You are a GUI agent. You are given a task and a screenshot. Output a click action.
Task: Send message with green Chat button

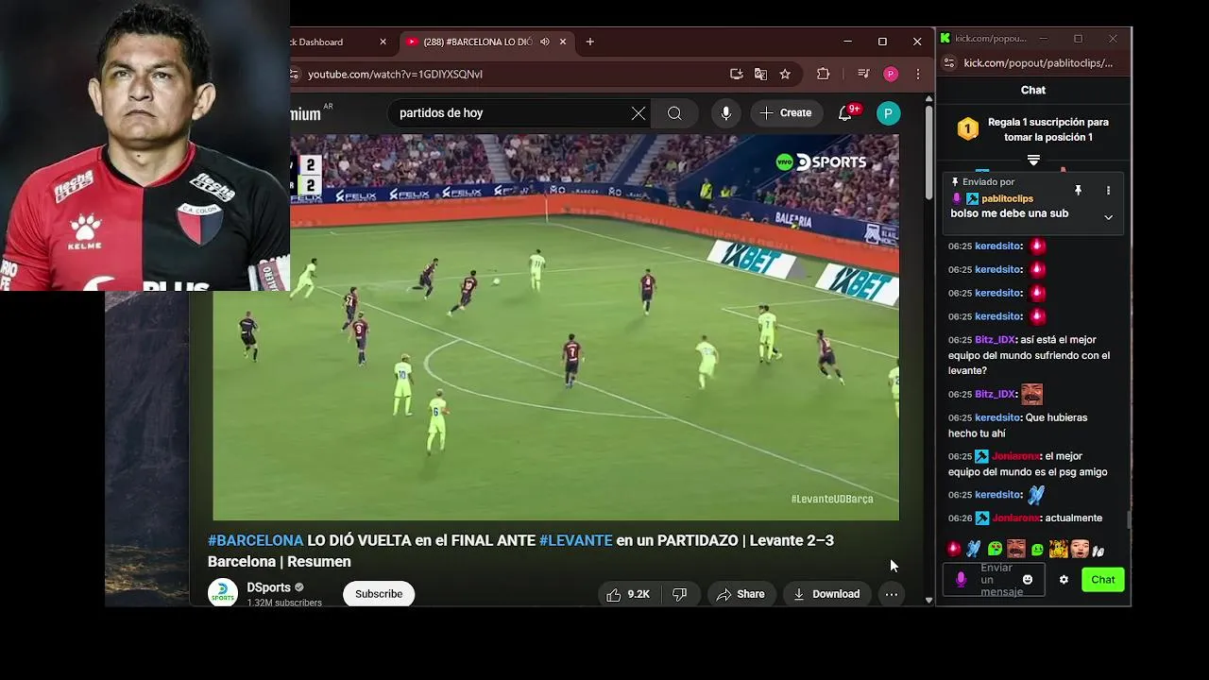[x=1103, y=580]
